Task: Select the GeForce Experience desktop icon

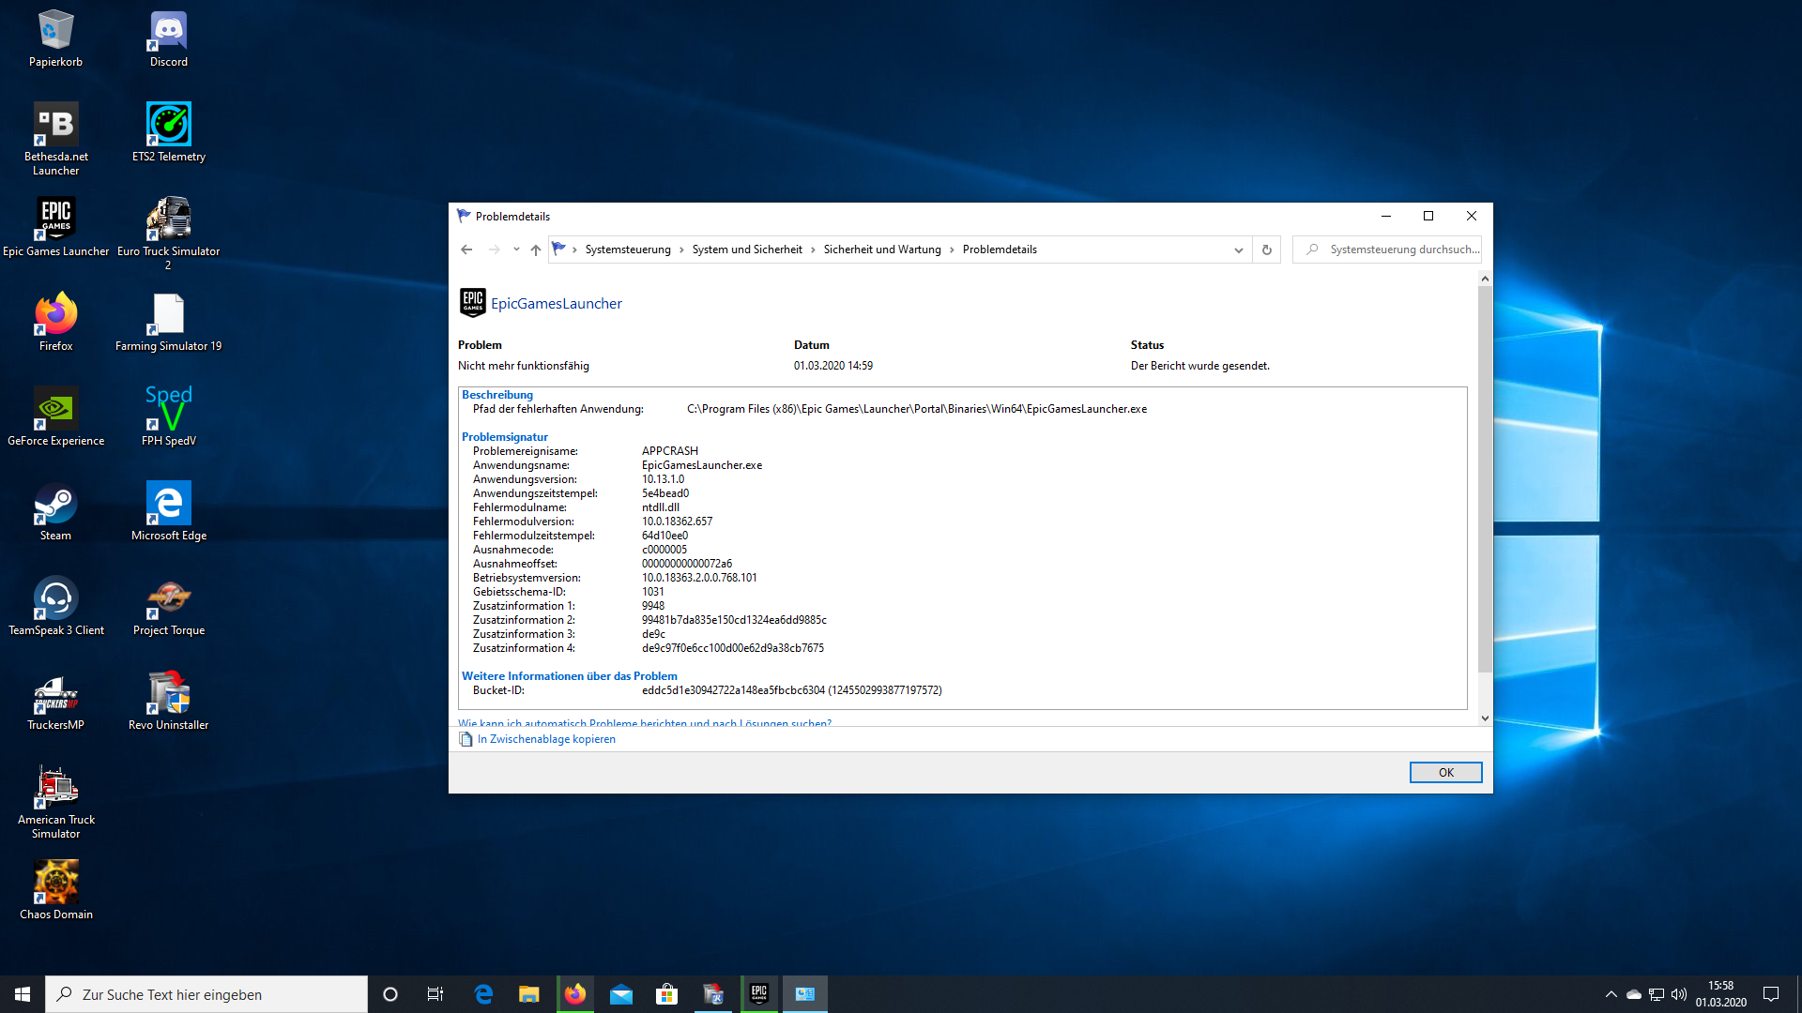Action: [55, 416]
